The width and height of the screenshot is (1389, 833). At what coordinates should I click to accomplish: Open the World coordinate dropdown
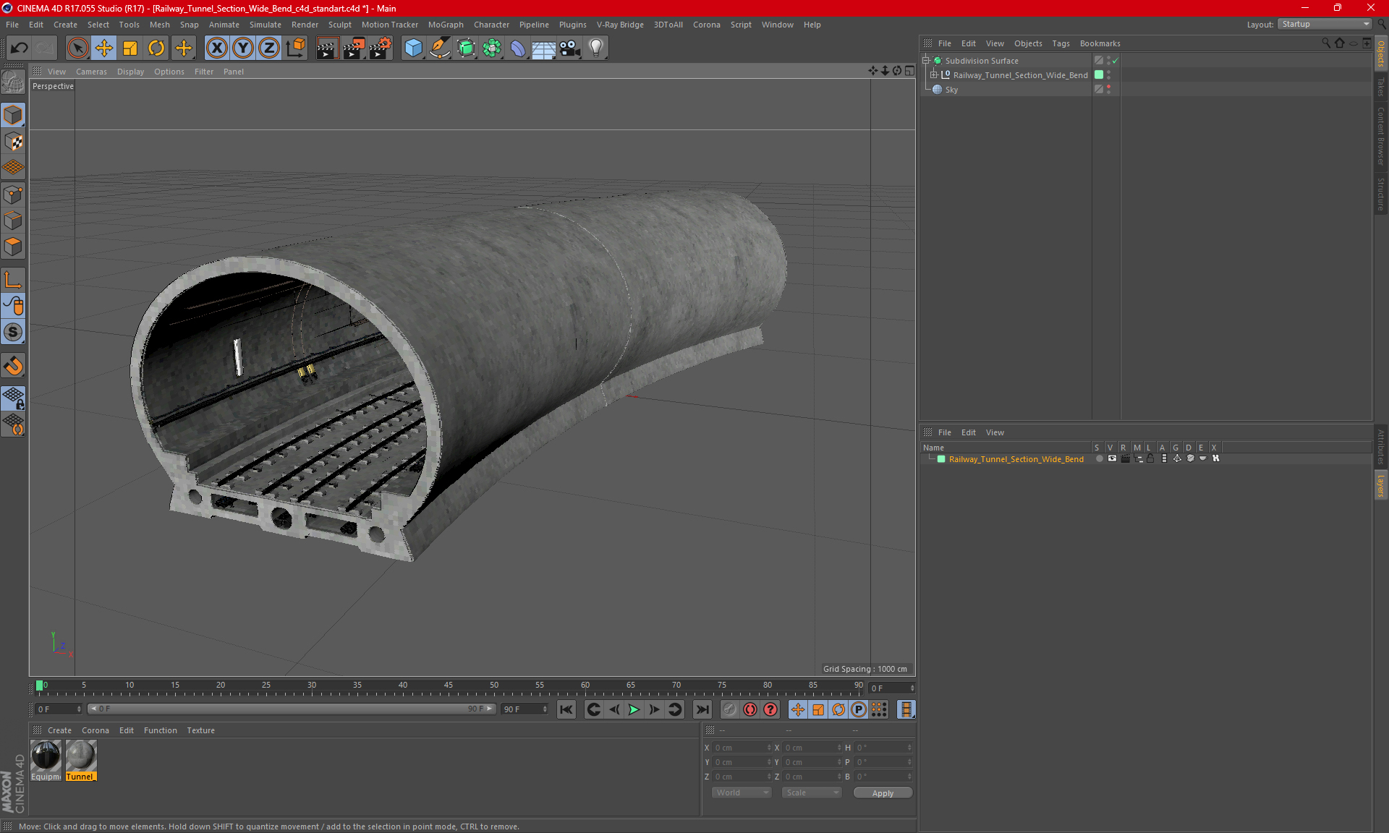742,793
